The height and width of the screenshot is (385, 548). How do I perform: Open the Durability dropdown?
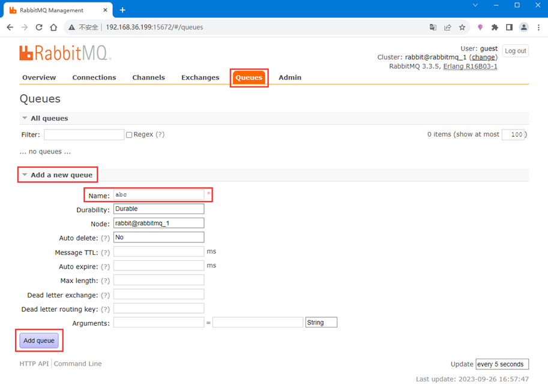tap(158, 209)
